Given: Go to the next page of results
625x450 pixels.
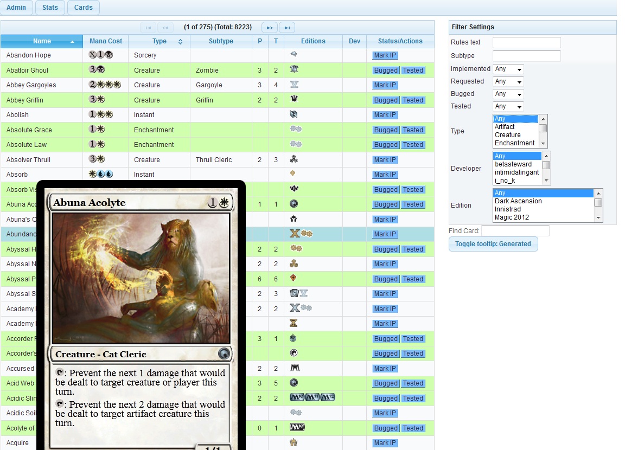Looking at the screenshot, I should coord(269,27).
